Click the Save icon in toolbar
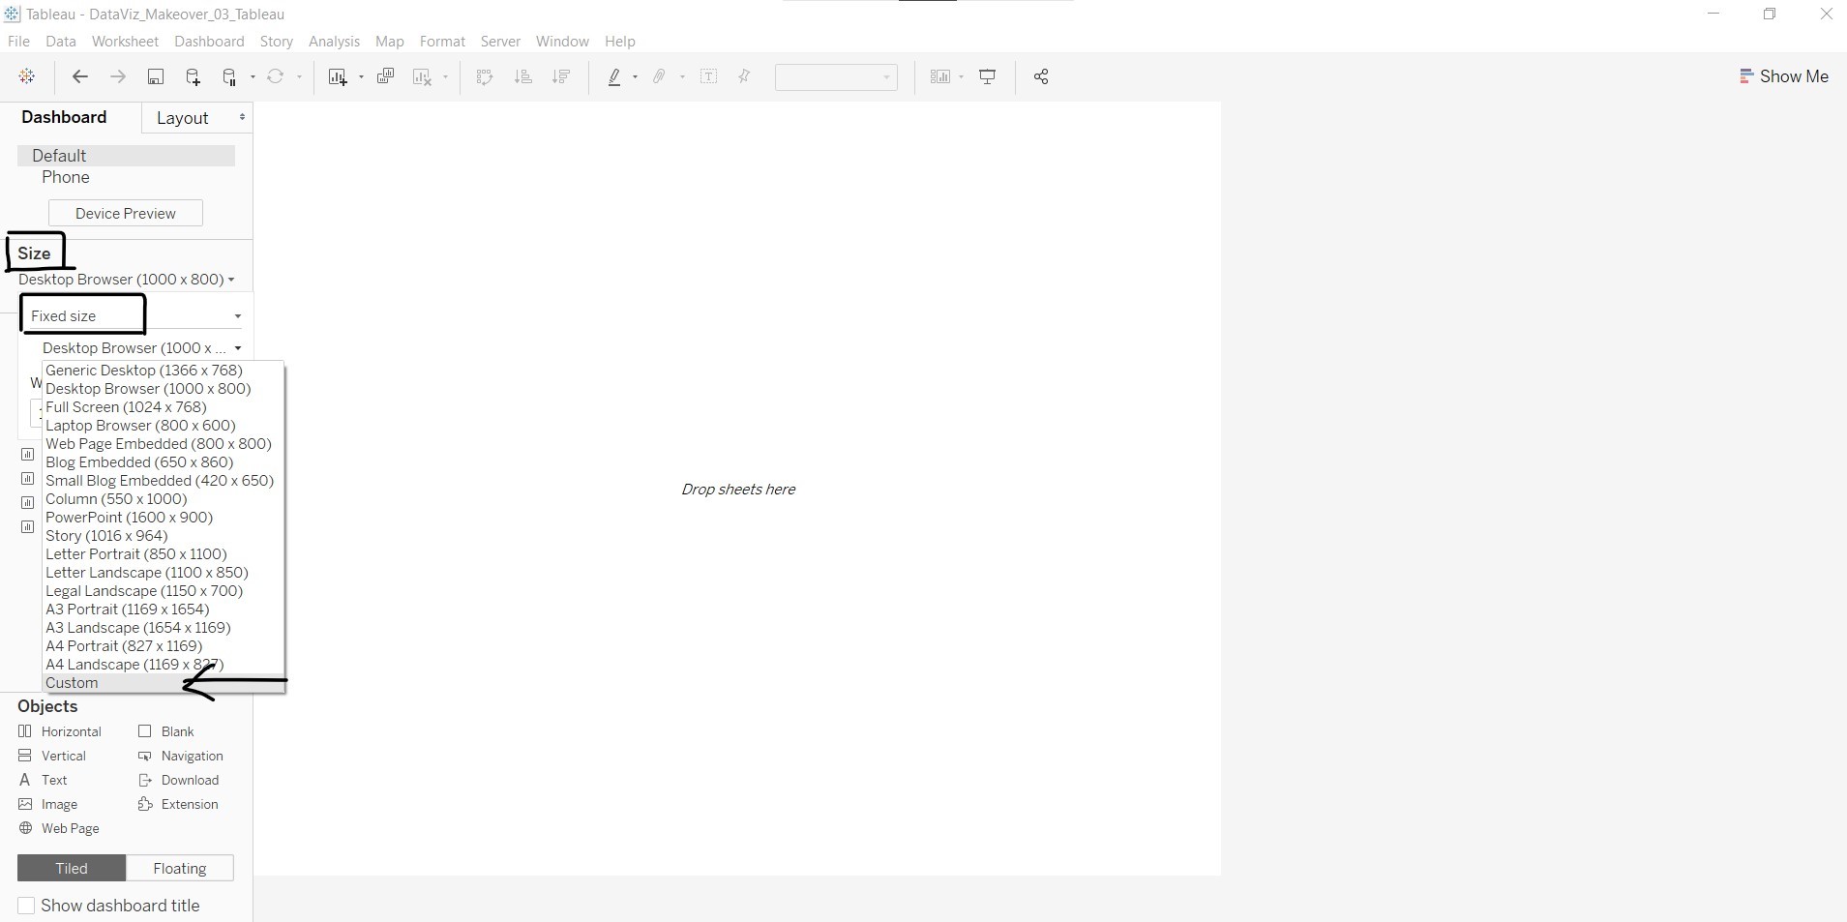The height and width of the screenshot is (922, 1847). [155, 77]
